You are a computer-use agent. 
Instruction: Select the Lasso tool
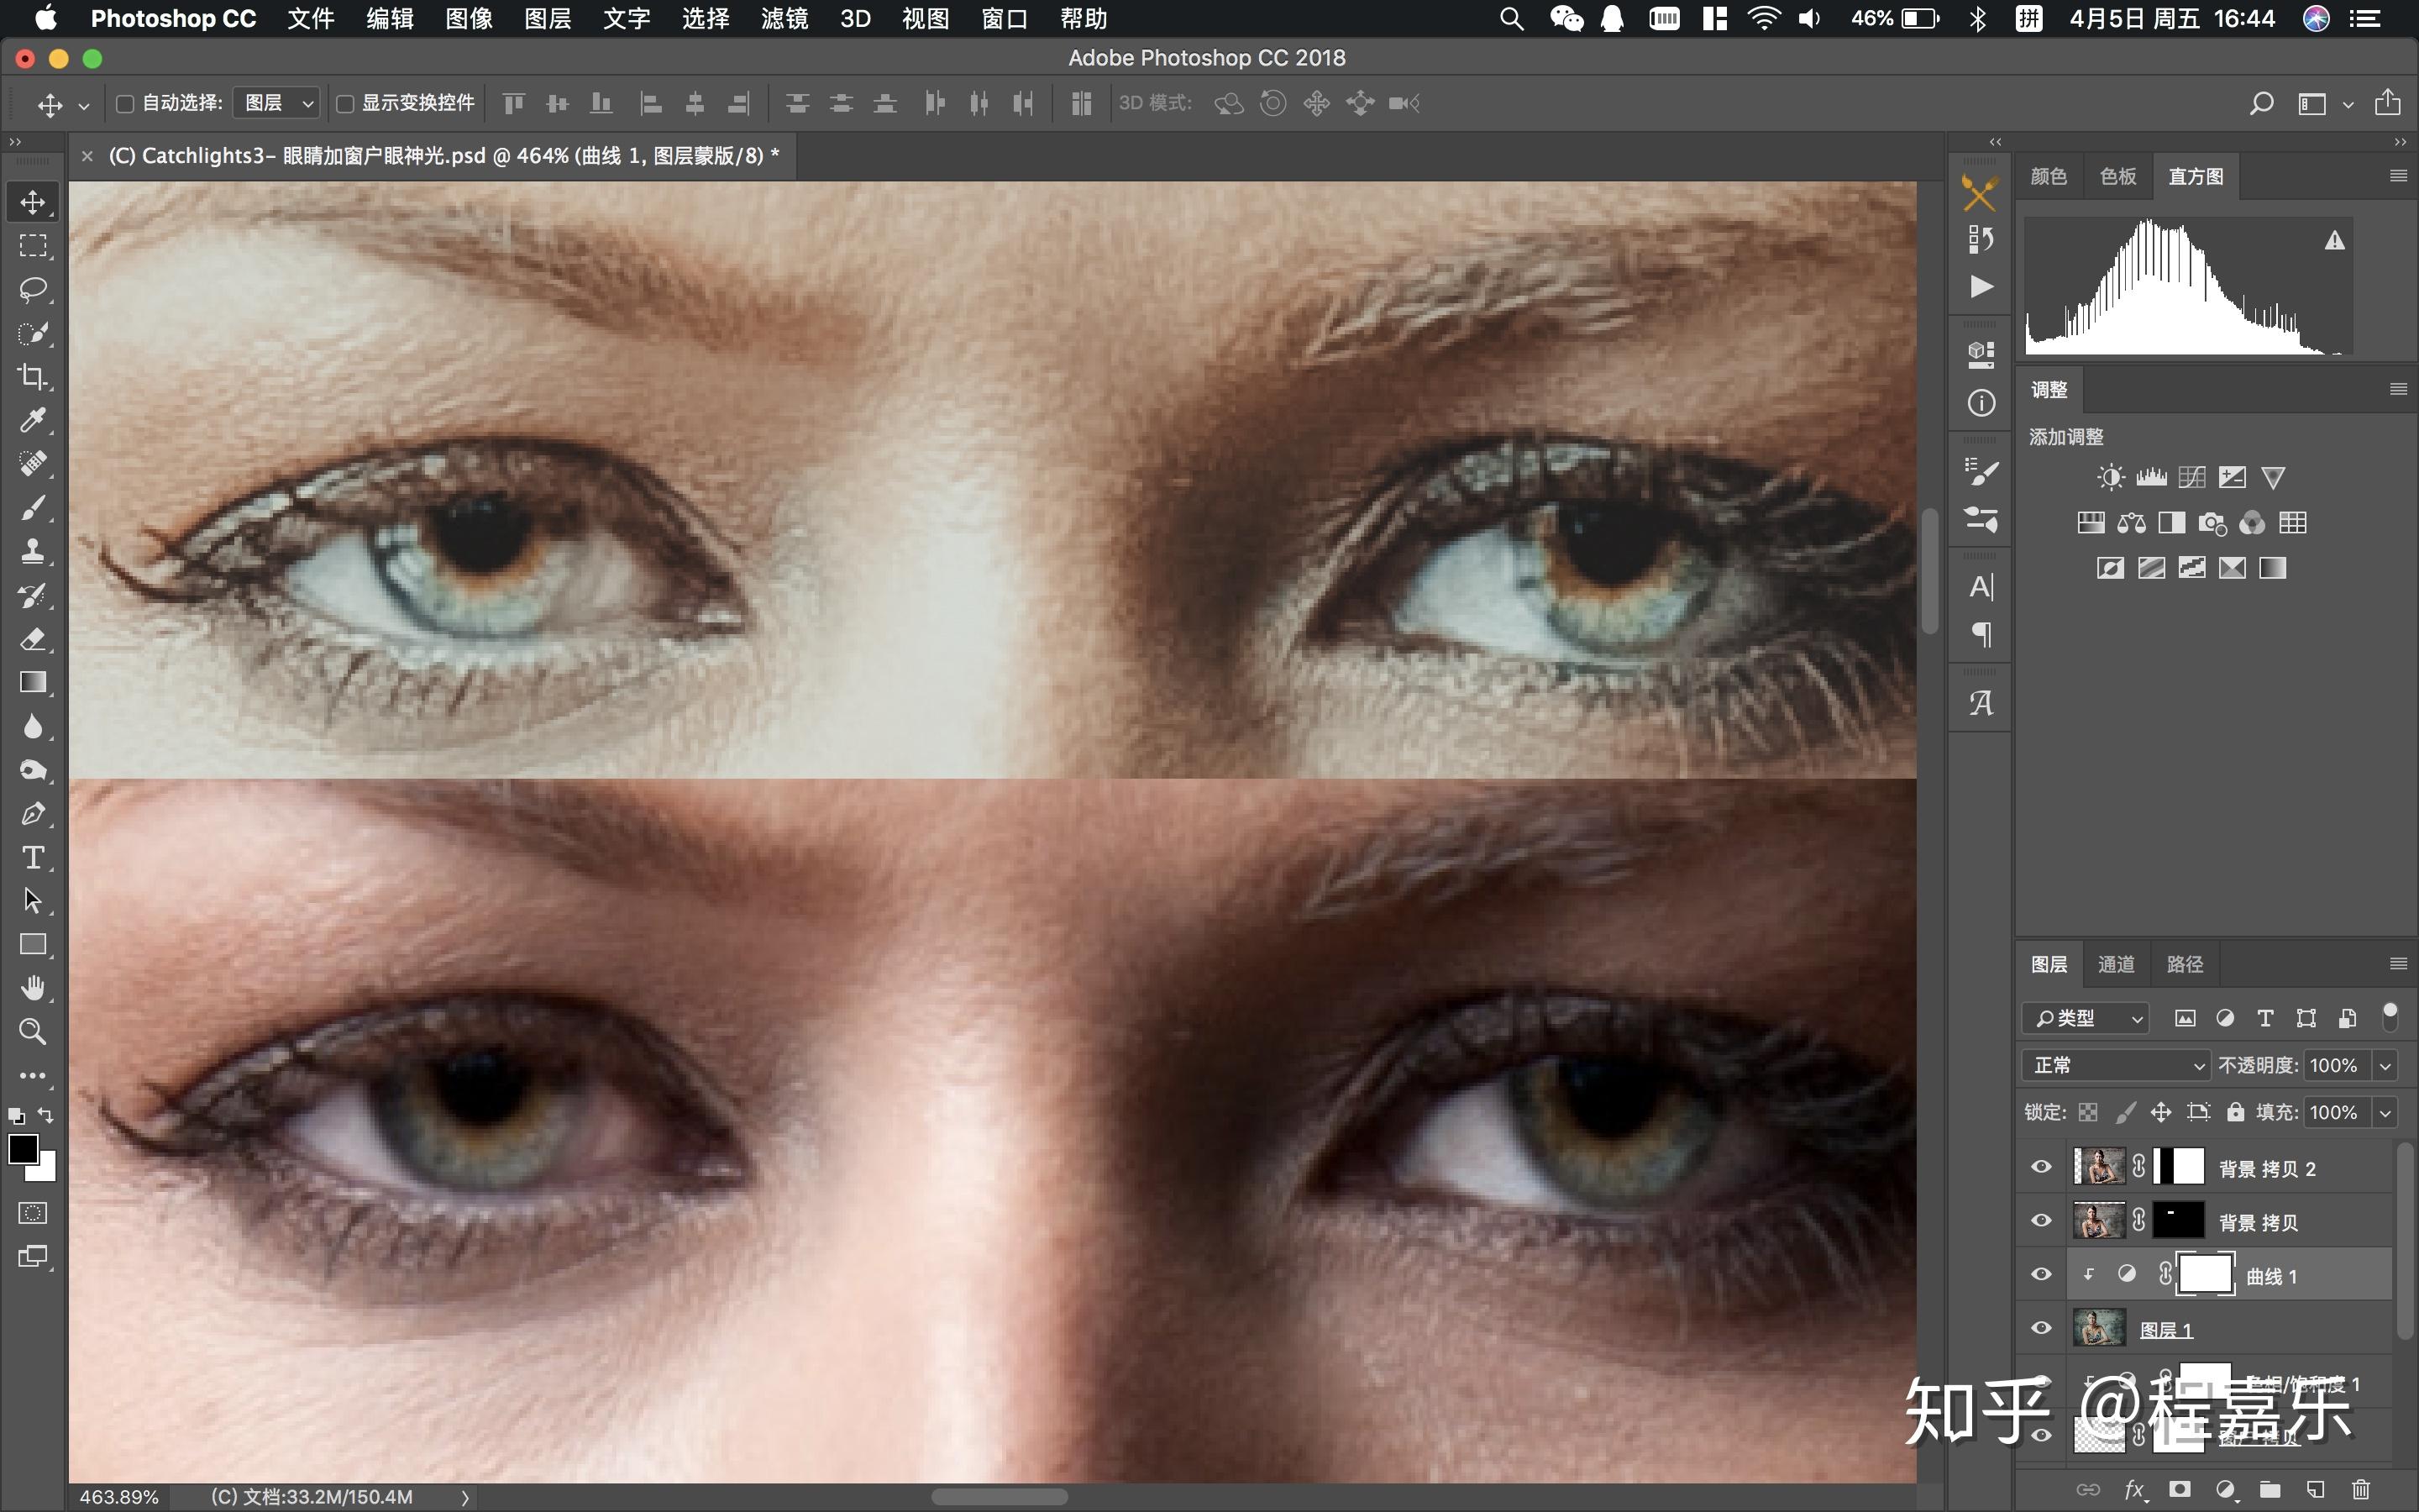pos(33,290)
